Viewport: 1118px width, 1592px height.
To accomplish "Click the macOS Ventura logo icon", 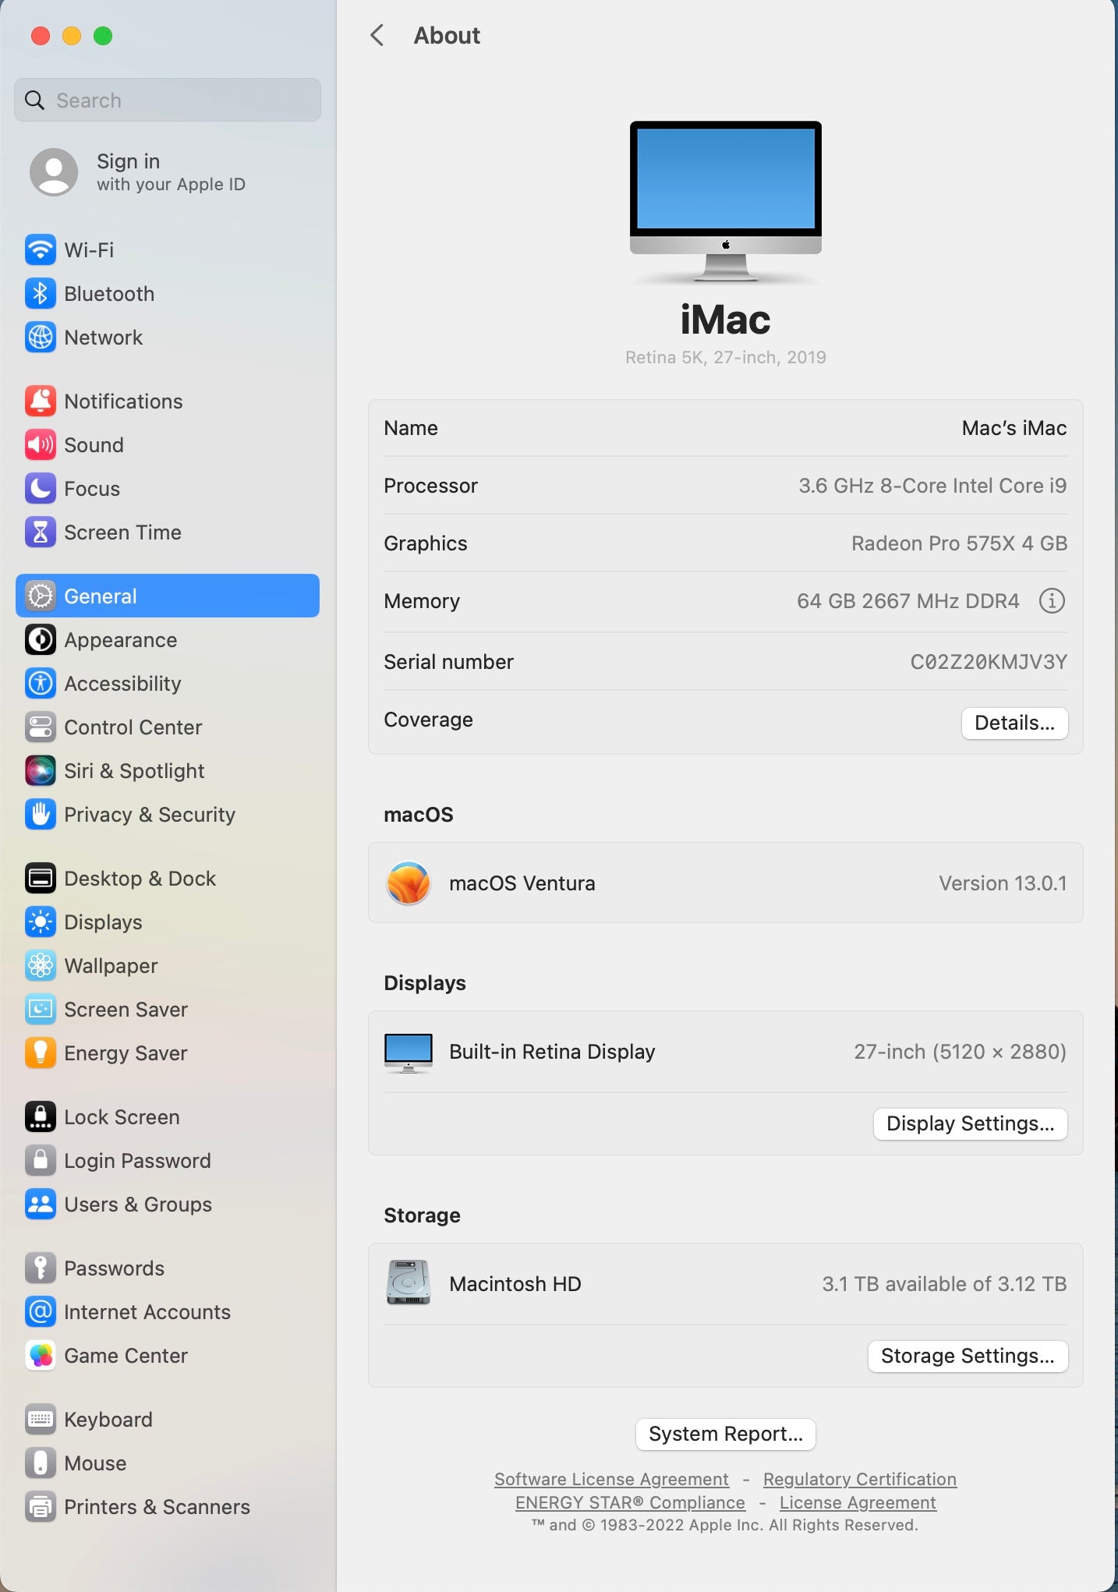I will [x=409, y=883].
